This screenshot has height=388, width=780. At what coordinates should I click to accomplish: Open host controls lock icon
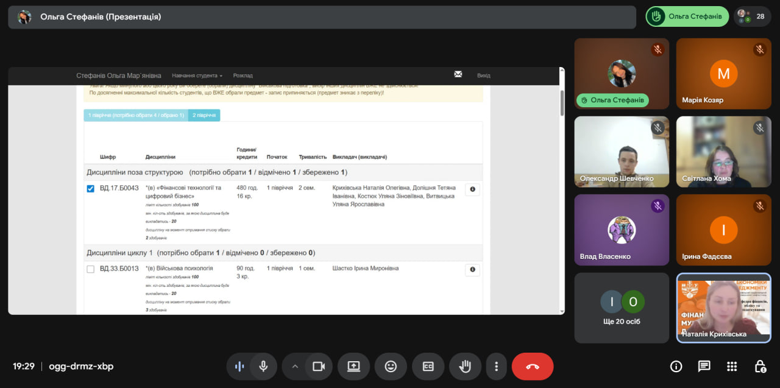click(760, 366)
